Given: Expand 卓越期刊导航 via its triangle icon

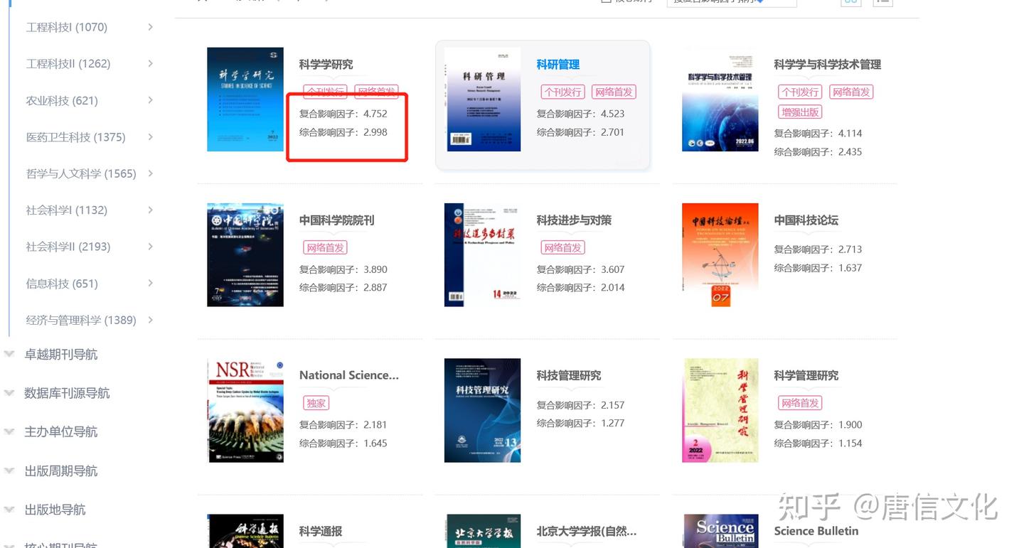Looking at the screenshot, I should [x=9, y=354].
